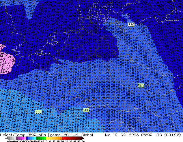Click the '10-02-2025' date text

click(x=126, y=135)
